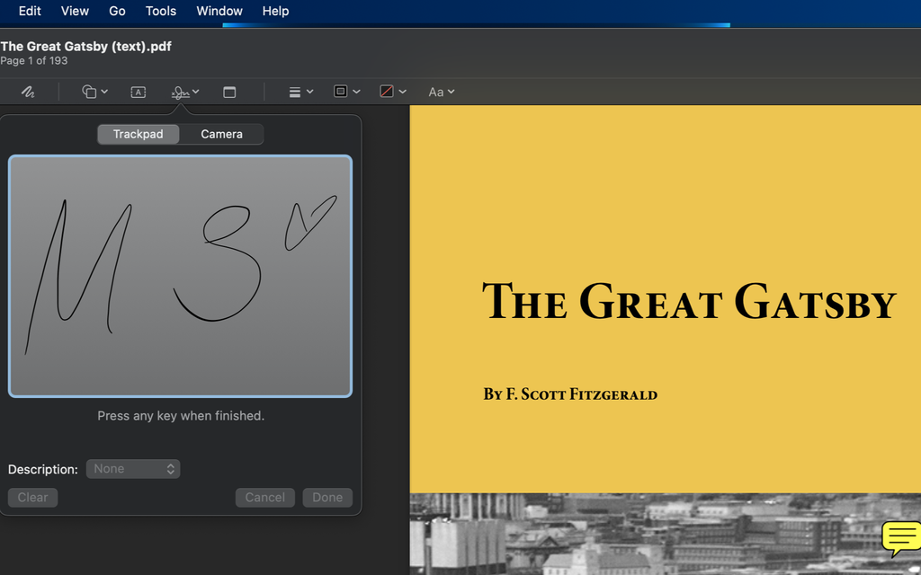Switch to Trackpad signature input
This screenshot has height=575, width=921.
(x=139, y=134)
